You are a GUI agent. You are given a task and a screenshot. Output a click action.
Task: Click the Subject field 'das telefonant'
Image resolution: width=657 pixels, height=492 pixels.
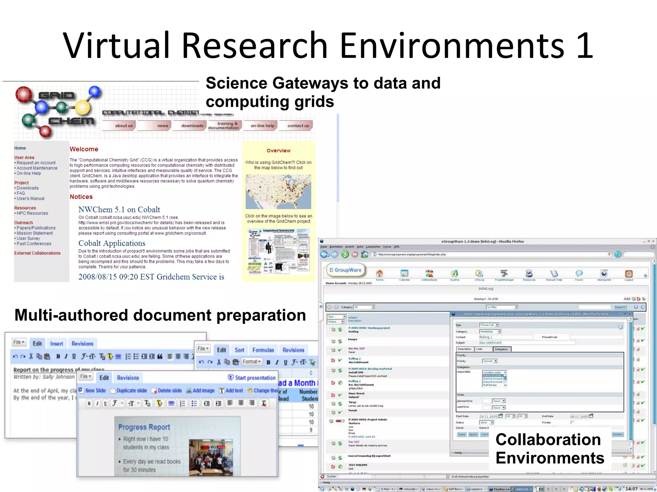point(527,343)
